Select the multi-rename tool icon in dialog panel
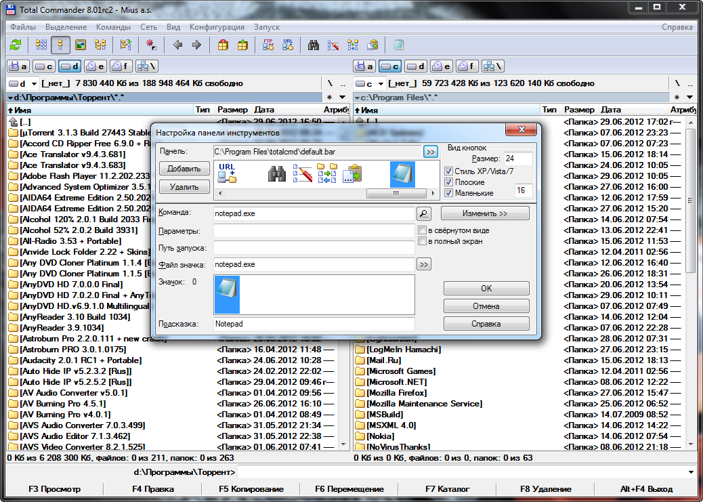The image size is (703, 502). [302, 175]
